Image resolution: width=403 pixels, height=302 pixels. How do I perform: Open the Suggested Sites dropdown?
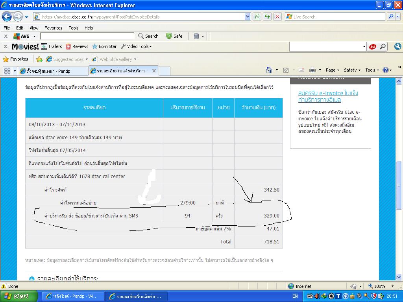tap(67, 59)
